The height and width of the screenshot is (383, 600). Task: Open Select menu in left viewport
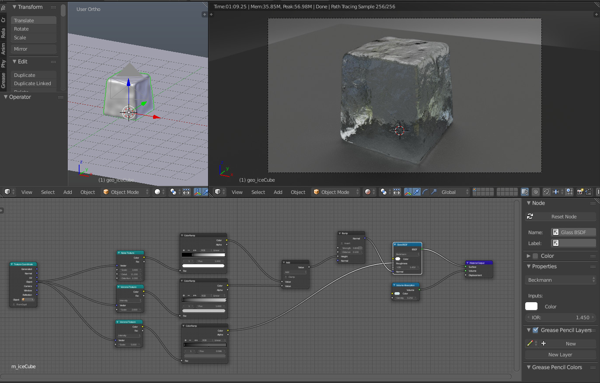click(x=48, y=192)
